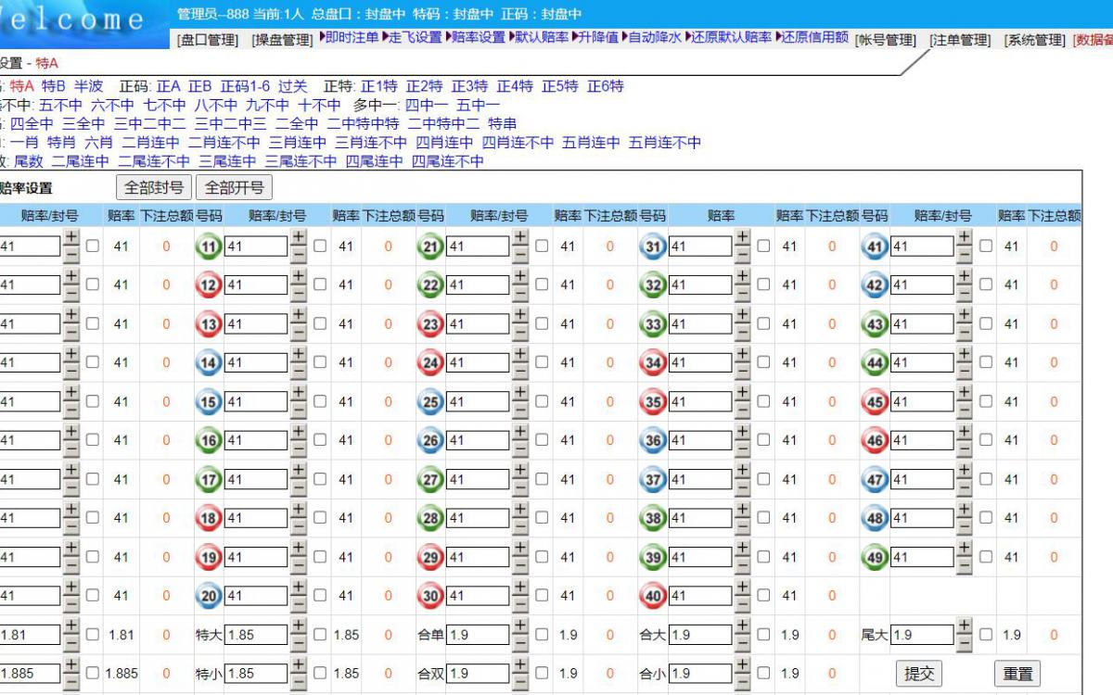Select the number 16 green ball
Screen dimensions: 1113x695
pos(210,441)
